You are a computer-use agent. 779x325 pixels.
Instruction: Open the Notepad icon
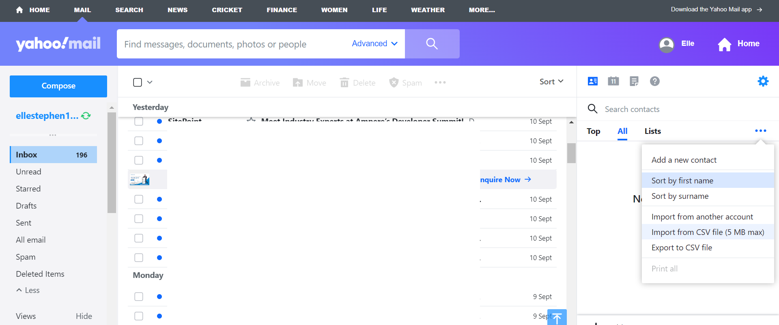[634, 81]
